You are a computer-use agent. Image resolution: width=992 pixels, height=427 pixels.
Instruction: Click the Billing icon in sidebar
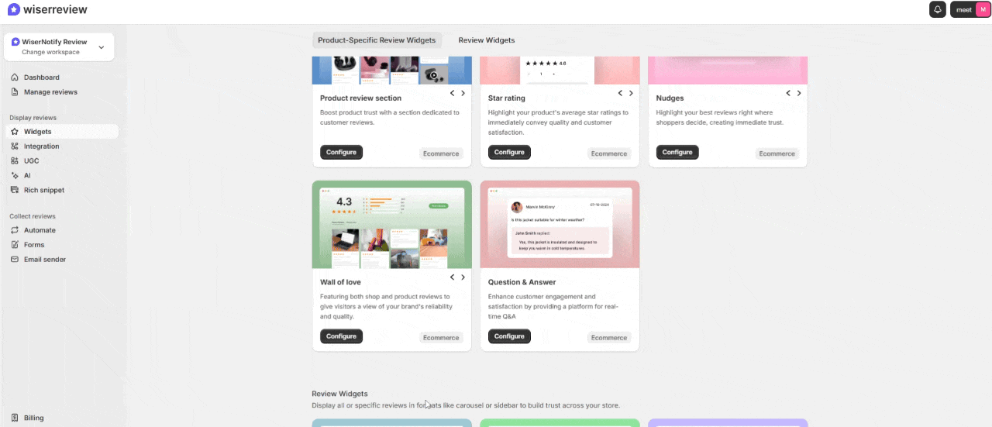click(x=15, y=418)
